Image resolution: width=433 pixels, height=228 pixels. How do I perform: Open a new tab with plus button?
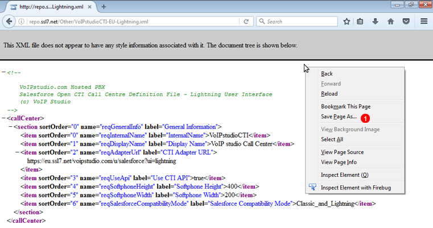coord(104,7)
